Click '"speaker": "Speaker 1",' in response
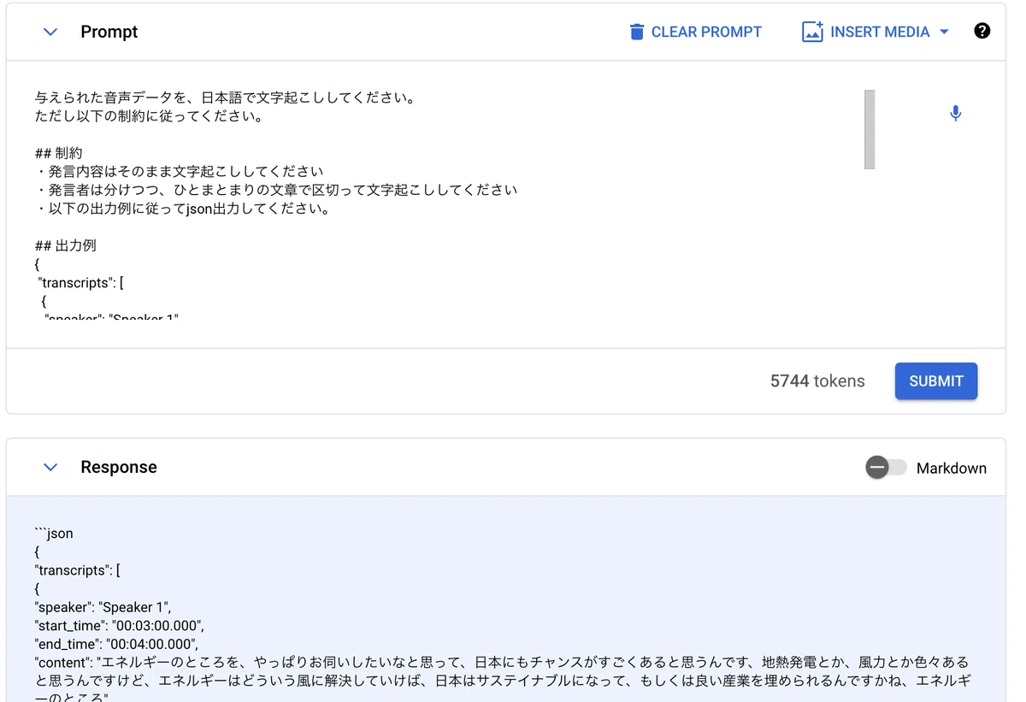Image resolution: width=1026 pixels, height=702 pixels. tap(103, 608)
